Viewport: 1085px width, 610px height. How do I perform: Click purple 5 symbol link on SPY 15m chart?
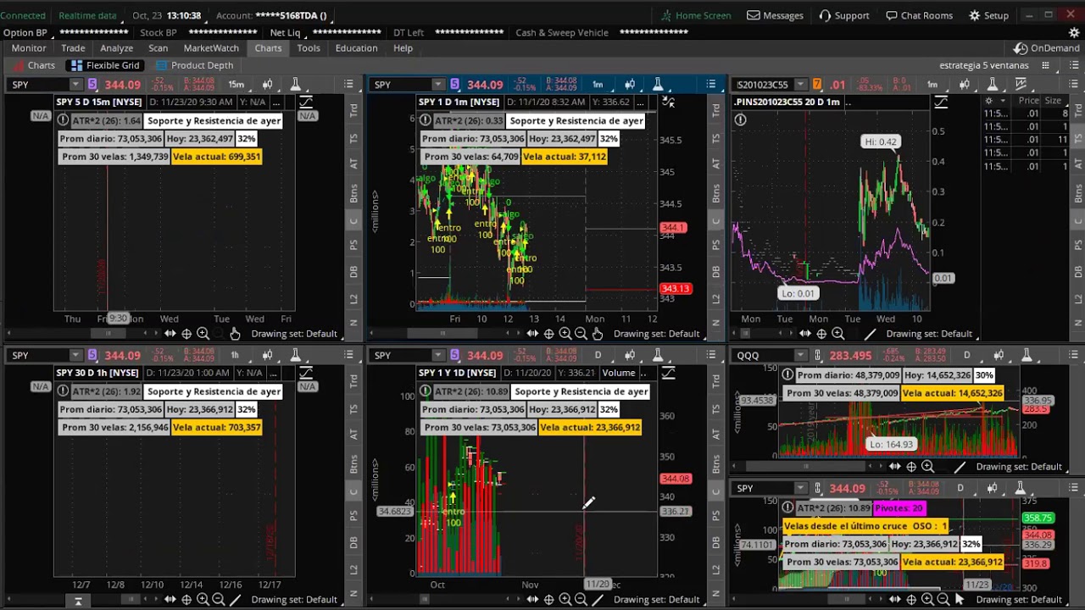point(92,84)
